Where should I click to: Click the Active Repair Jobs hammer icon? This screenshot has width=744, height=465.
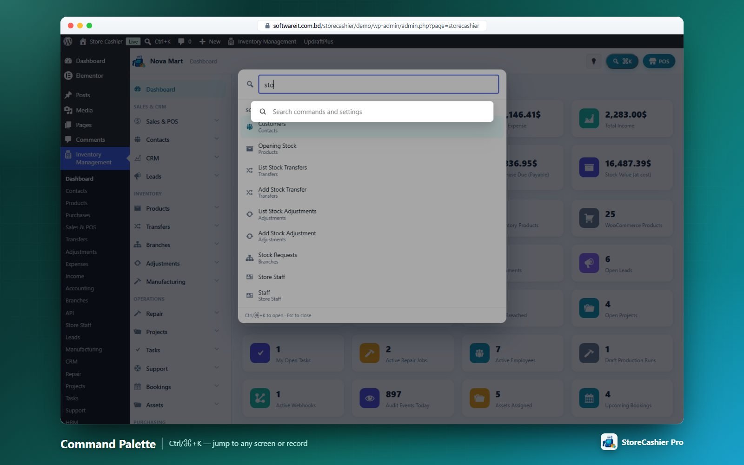click(x=370, y=353)
